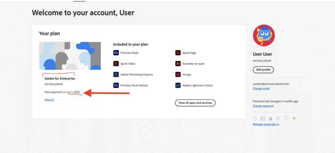The image size is (335, 153).
Task: Select the Apple social sign-in icon
Action: tap(271, 118)
